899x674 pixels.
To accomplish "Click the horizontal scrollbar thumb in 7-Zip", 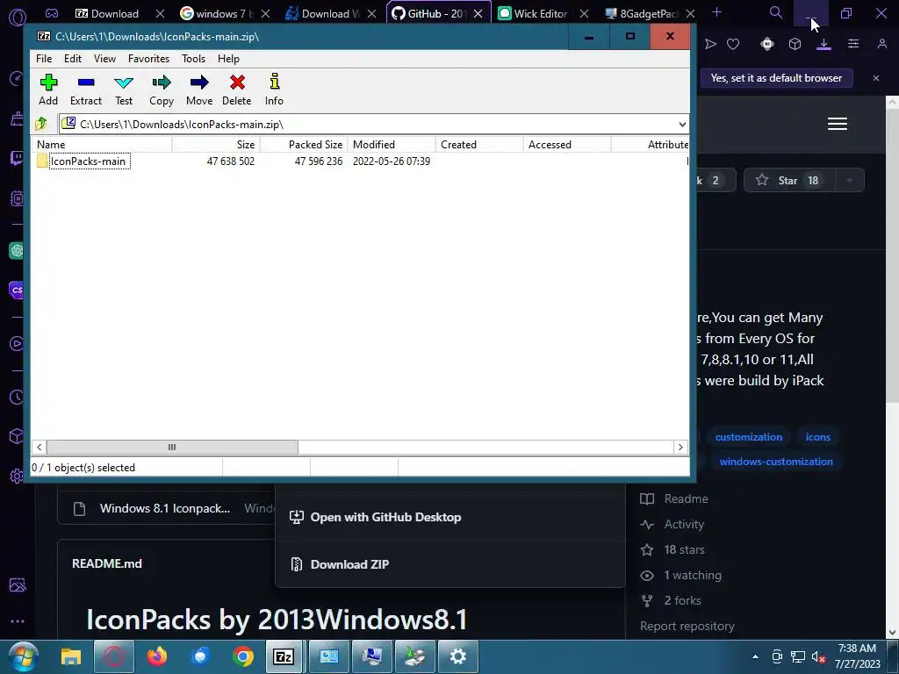I will [172, 447].
